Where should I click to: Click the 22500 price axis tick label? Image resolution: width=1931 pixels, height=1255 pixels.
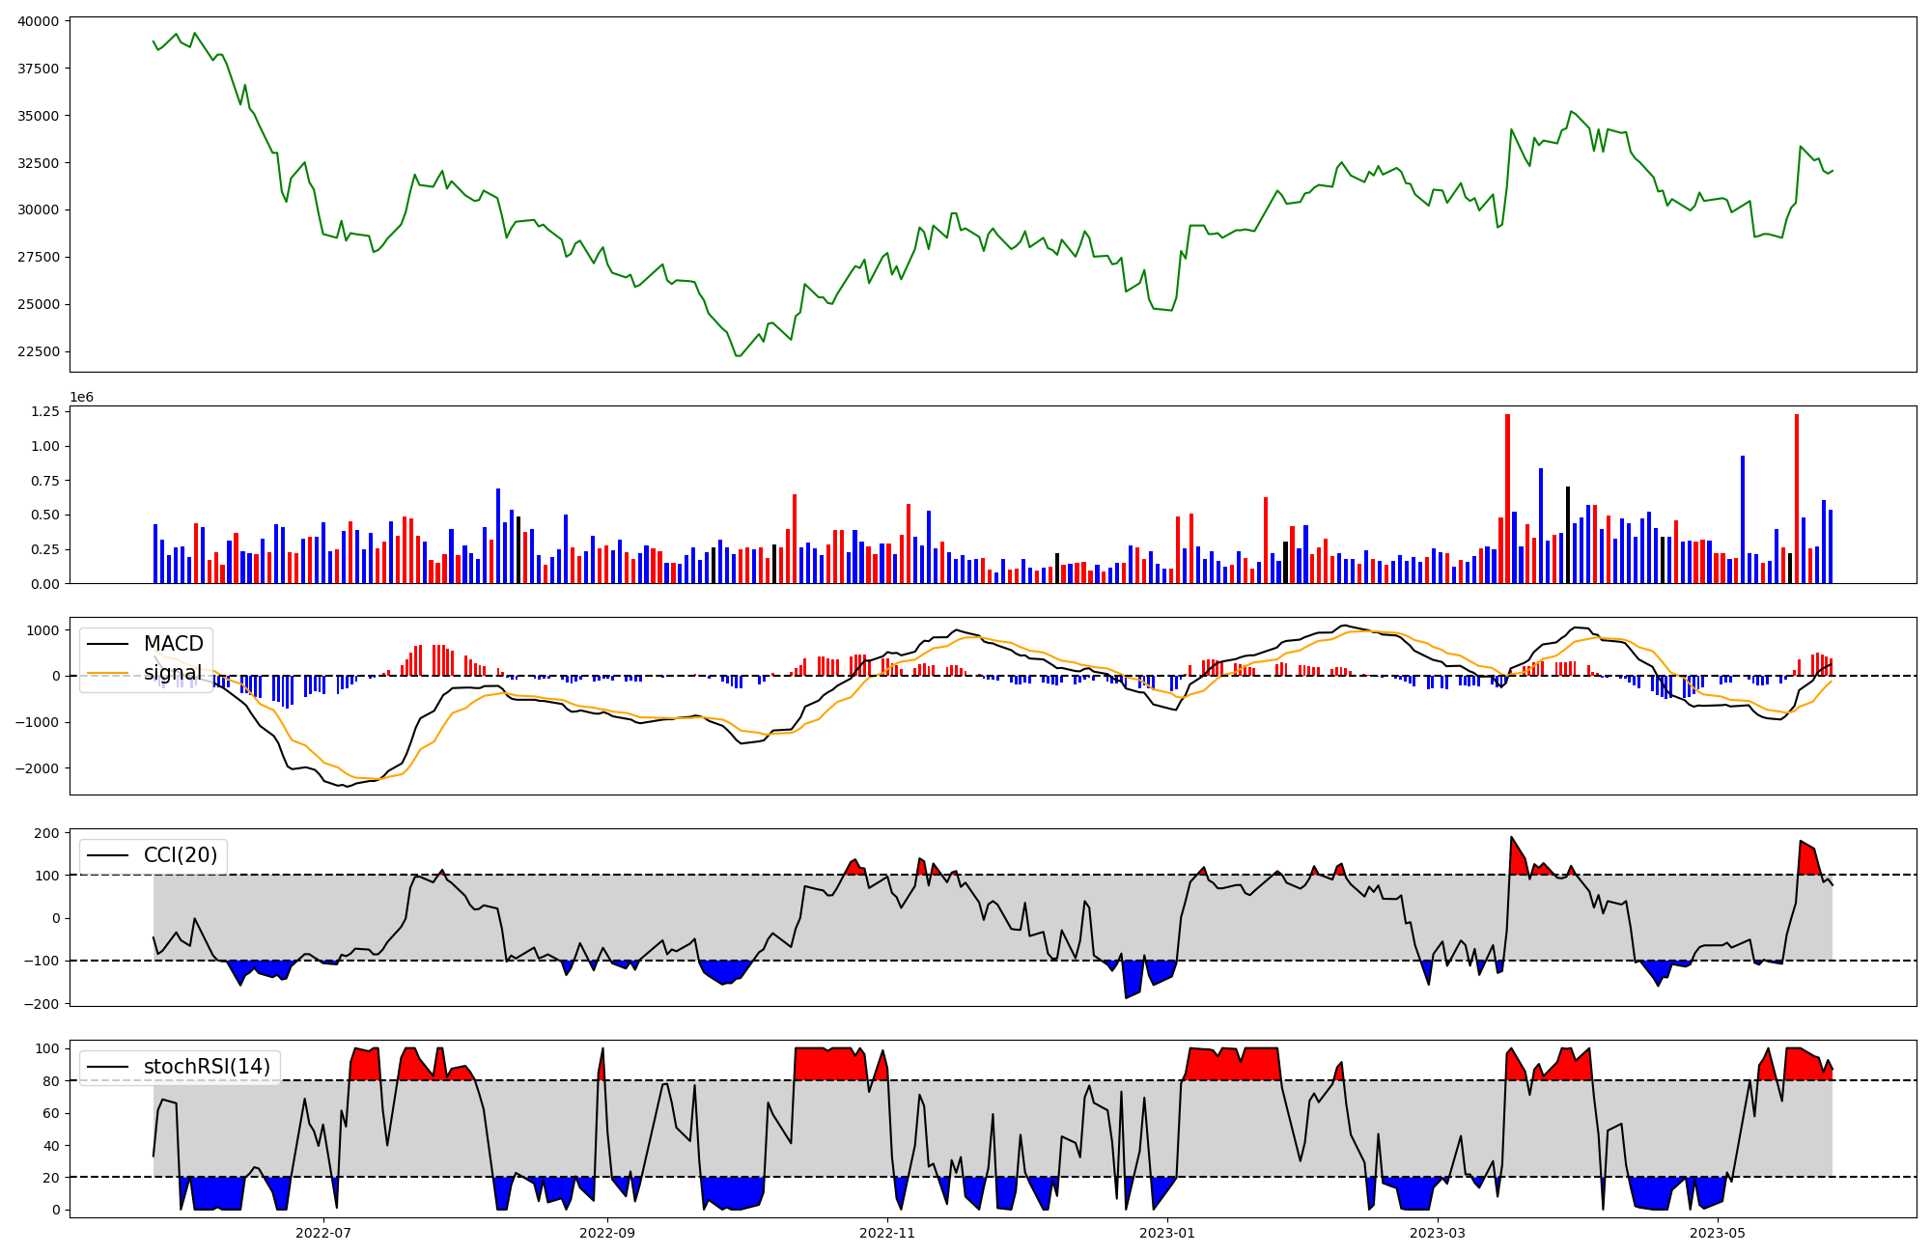coord(38,351)
